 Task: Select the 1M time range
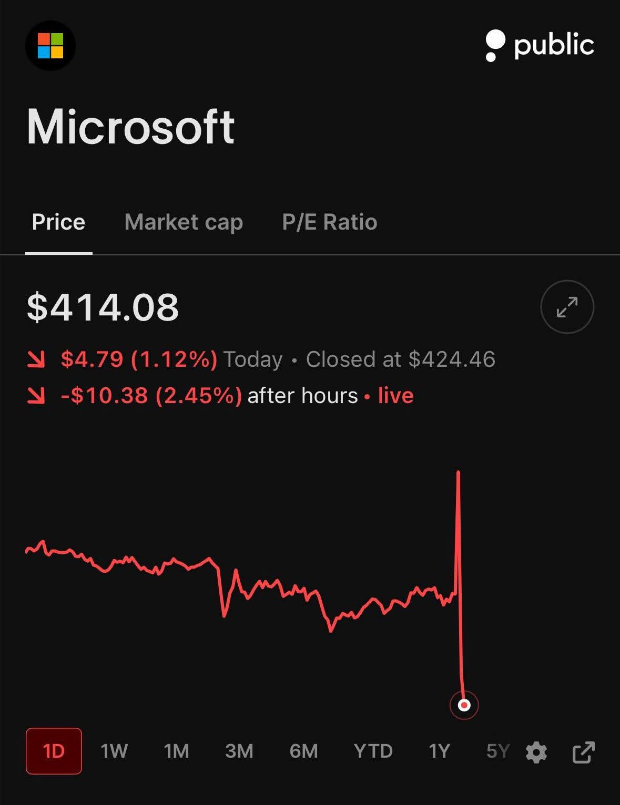coord(176,751)
